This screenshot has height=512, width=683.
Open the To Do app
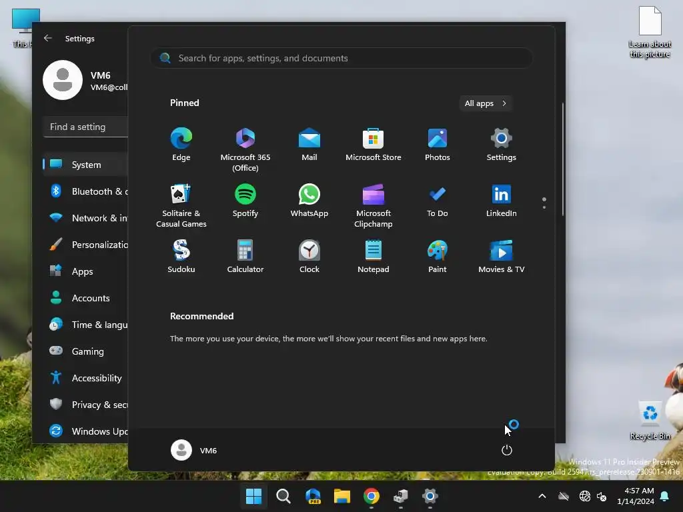tap(438, 201)
